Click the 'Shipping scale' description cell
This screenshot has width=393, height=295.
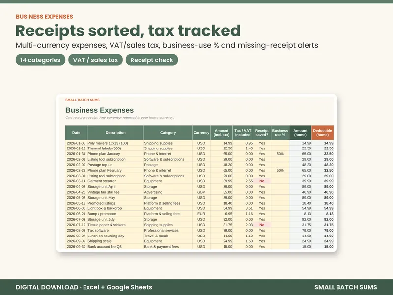tap(115, 241)
